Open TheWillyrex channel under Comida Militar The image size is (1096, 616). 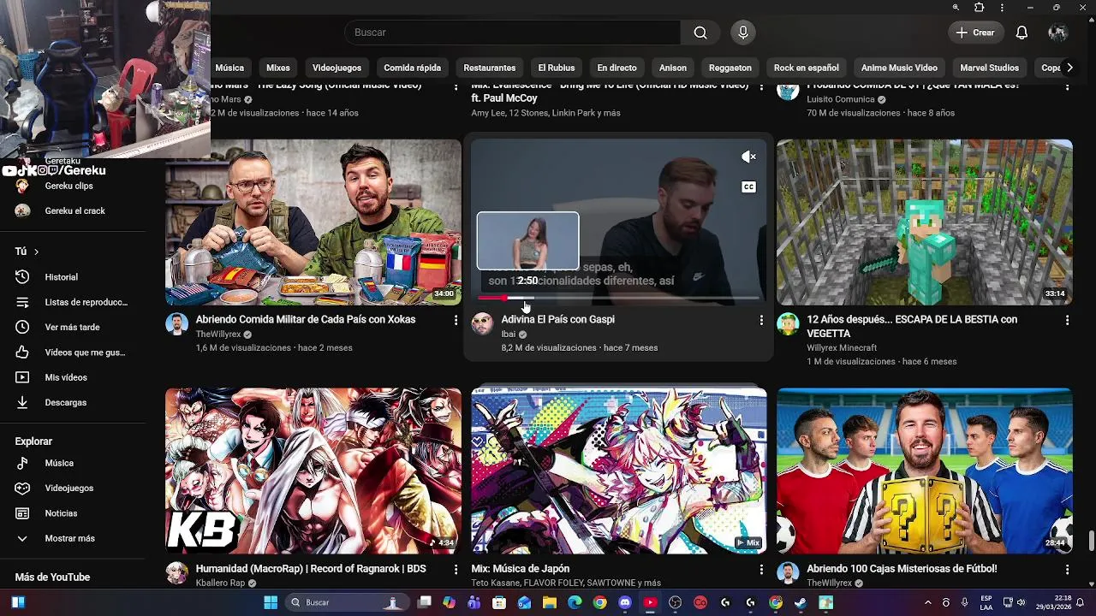coord(218,335)
